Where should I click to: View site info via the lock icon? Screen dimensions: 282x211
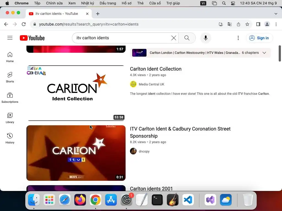pyautogui.click(x=35, y=24)
